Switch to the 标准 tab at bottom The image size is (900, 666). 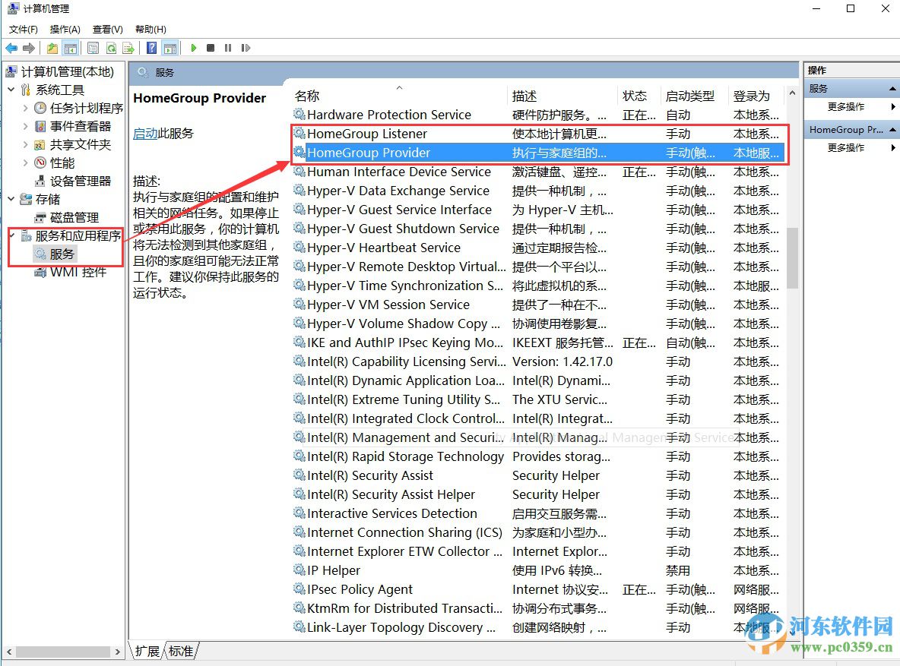[x=180, y=651]
